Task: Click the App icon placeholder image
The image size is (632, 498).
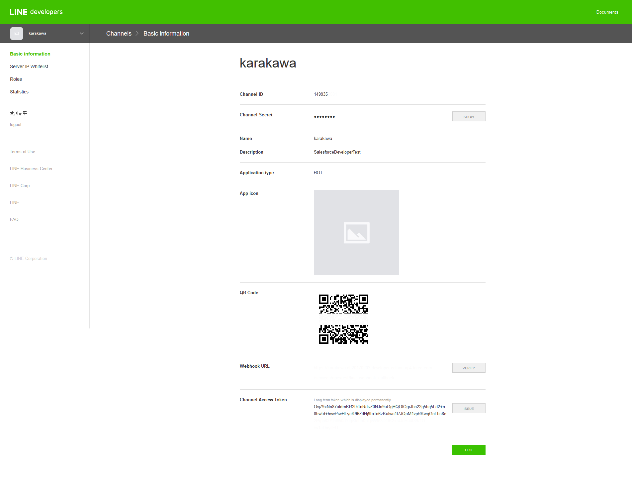Action: (x=357, y=233)
